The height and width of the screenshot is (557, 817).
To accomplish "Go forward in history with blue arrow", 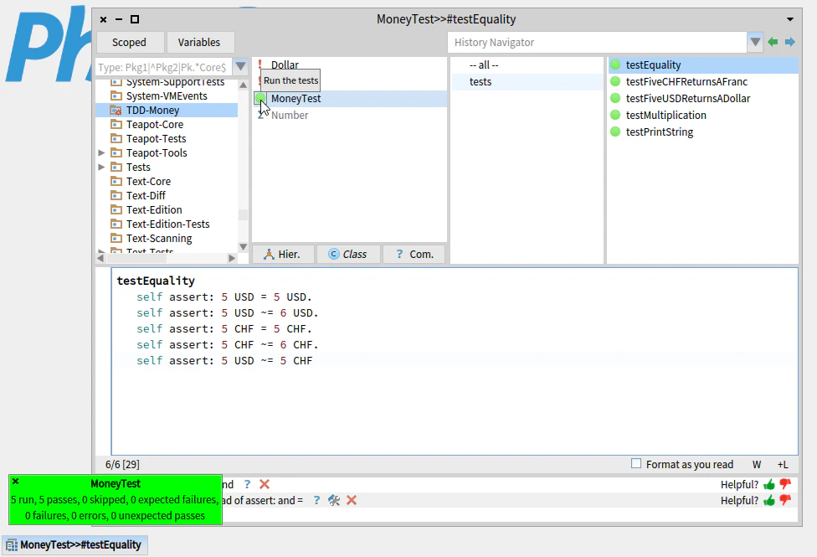I will pyautogui.click(x=790, y=42).
